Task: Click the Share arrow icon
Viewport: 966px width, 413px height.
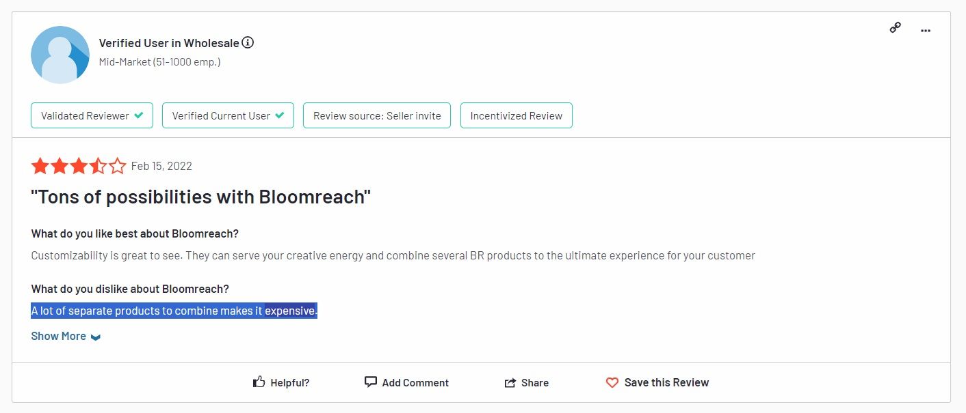Action: (x=510, y=383)
